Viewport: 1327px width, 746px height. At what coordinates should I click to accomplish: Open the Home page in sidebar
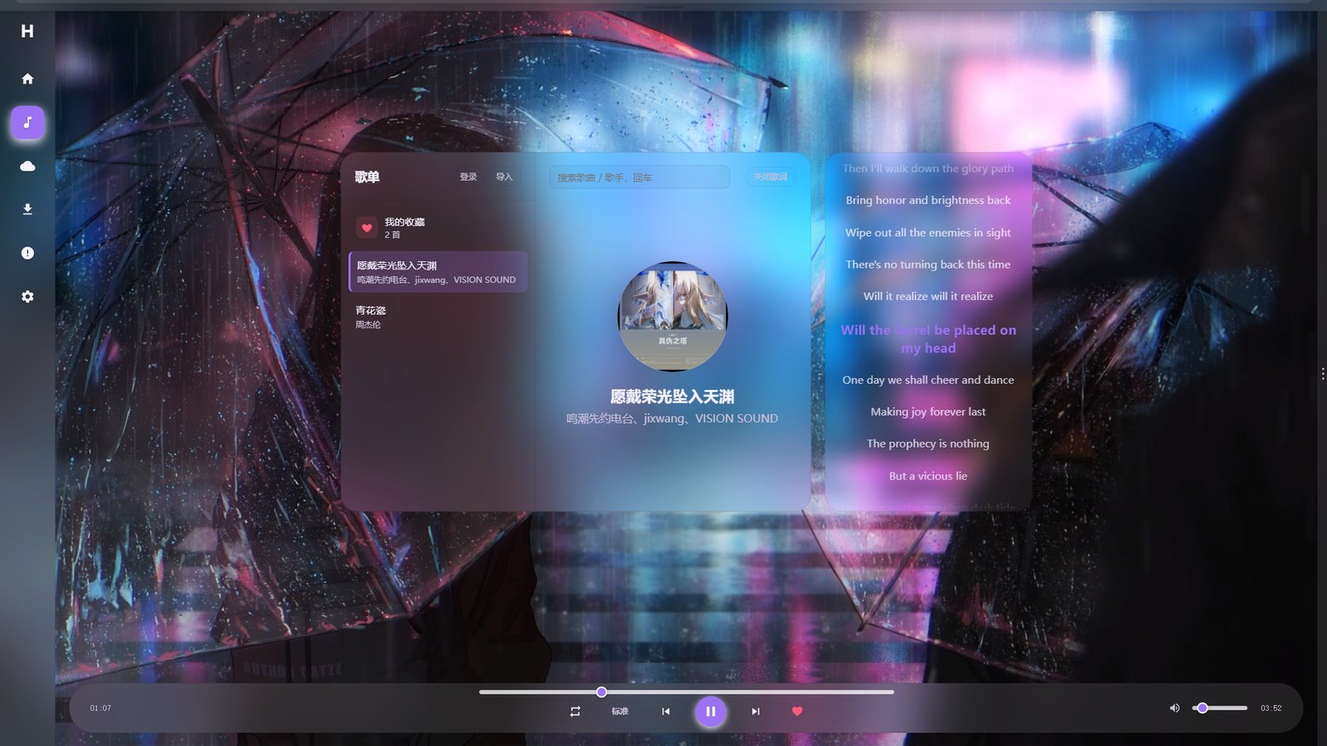point(27,79)
